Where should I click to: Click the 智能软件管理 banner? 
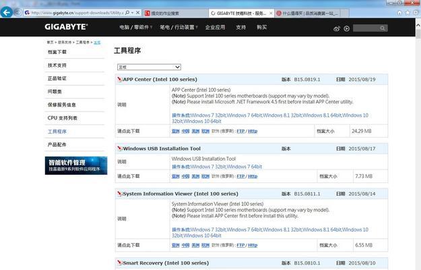[x=76, y=165]
